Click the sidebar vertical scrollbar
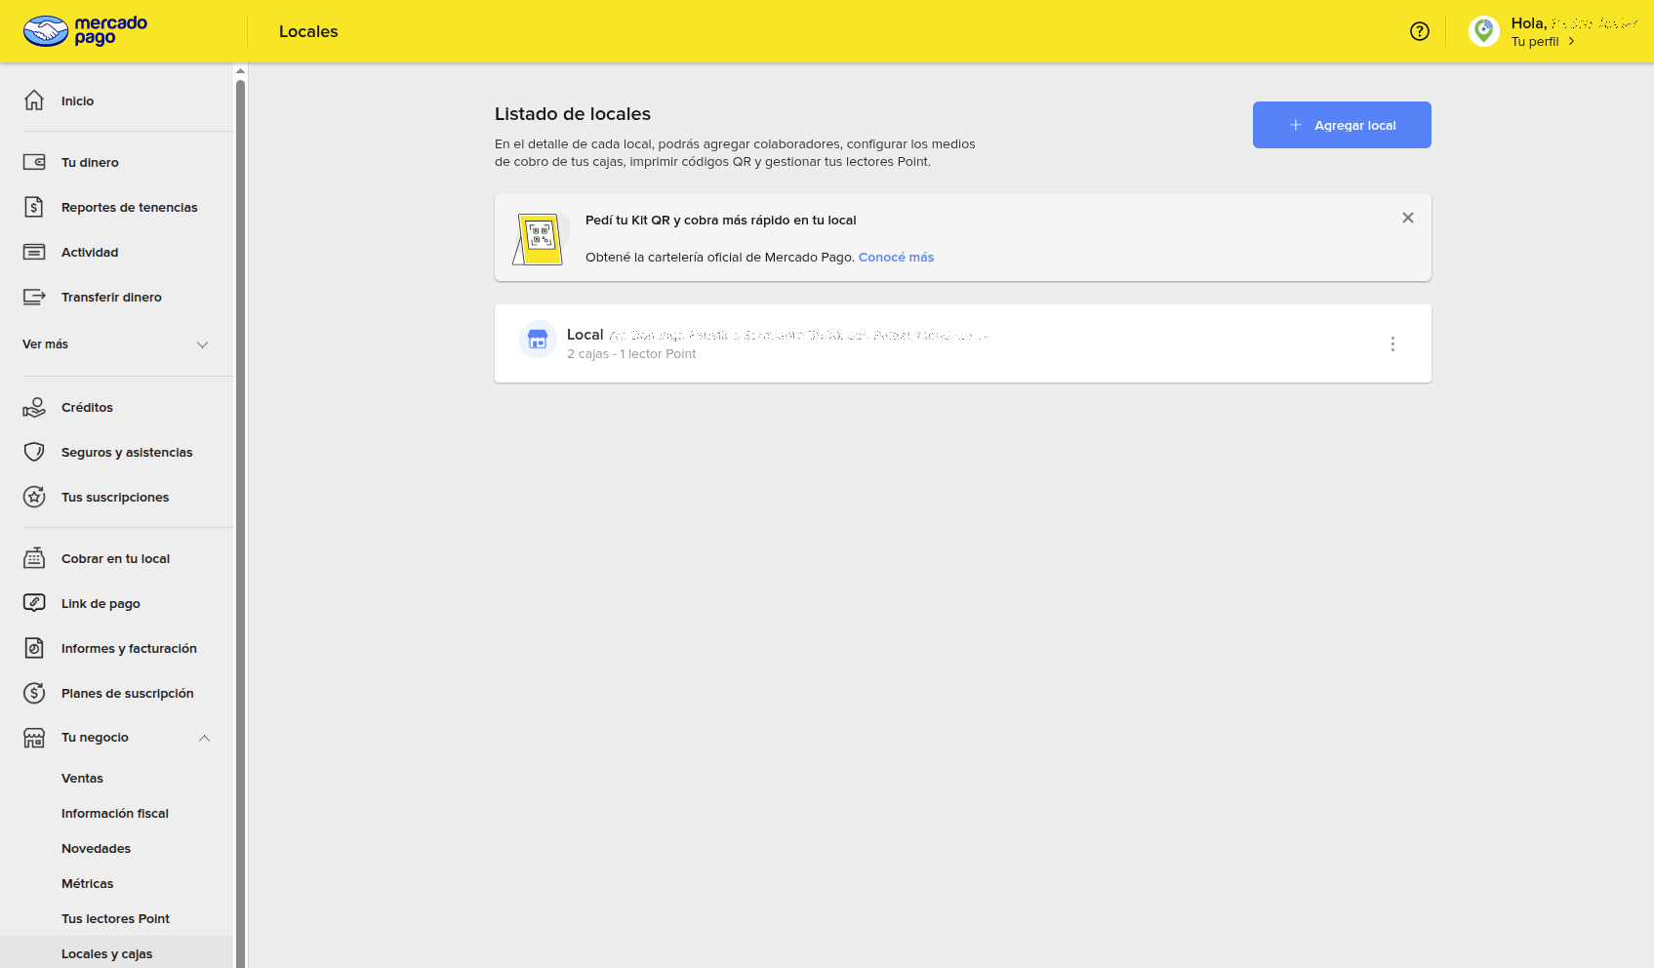 point(240,488)
